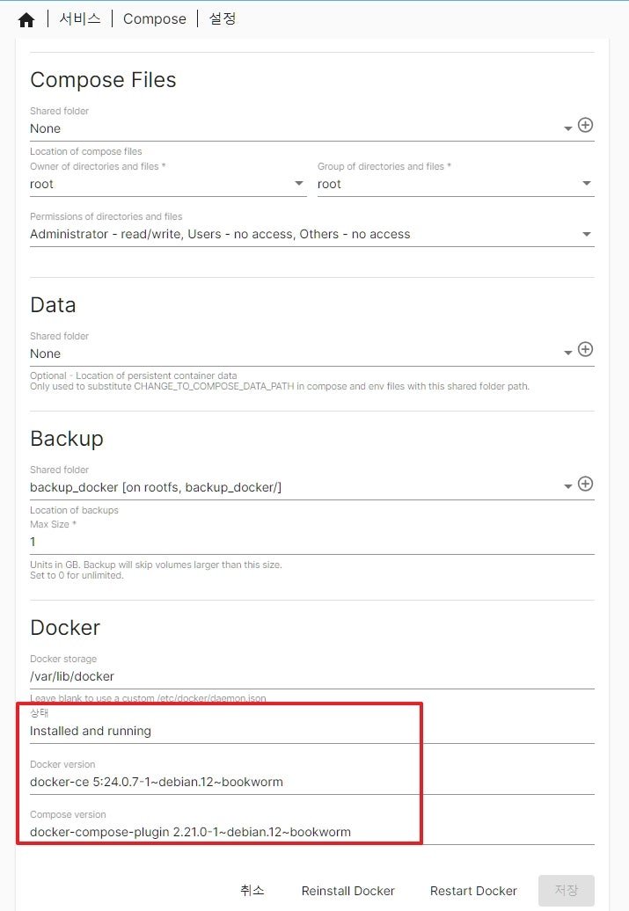This screenshot has width=629, height=911.
Task: Create new shared folder for Backup
Action: pyautogui.click(x=585, y=484)
